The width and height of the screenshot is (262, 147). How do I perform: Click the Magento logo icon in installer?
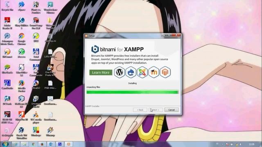coord(165,72)
